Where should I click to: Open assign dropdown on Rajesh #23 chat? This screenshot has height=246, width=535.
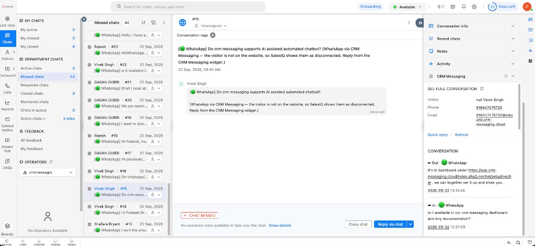tap(156, 53)
